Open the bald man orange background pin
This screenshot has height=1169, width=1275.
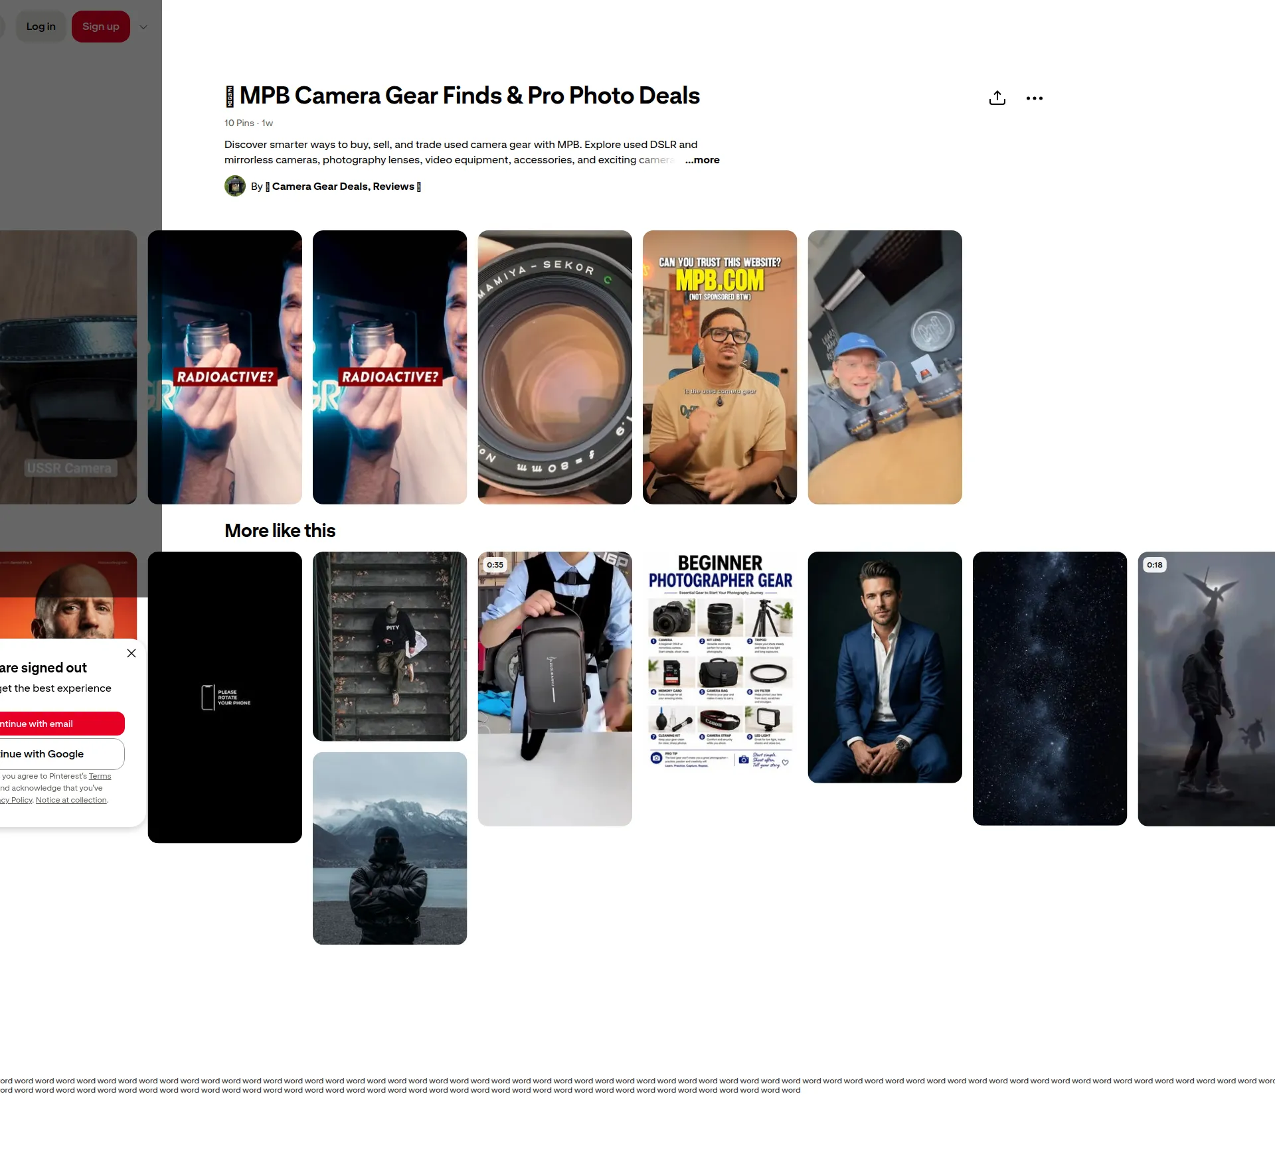point(68,595)
